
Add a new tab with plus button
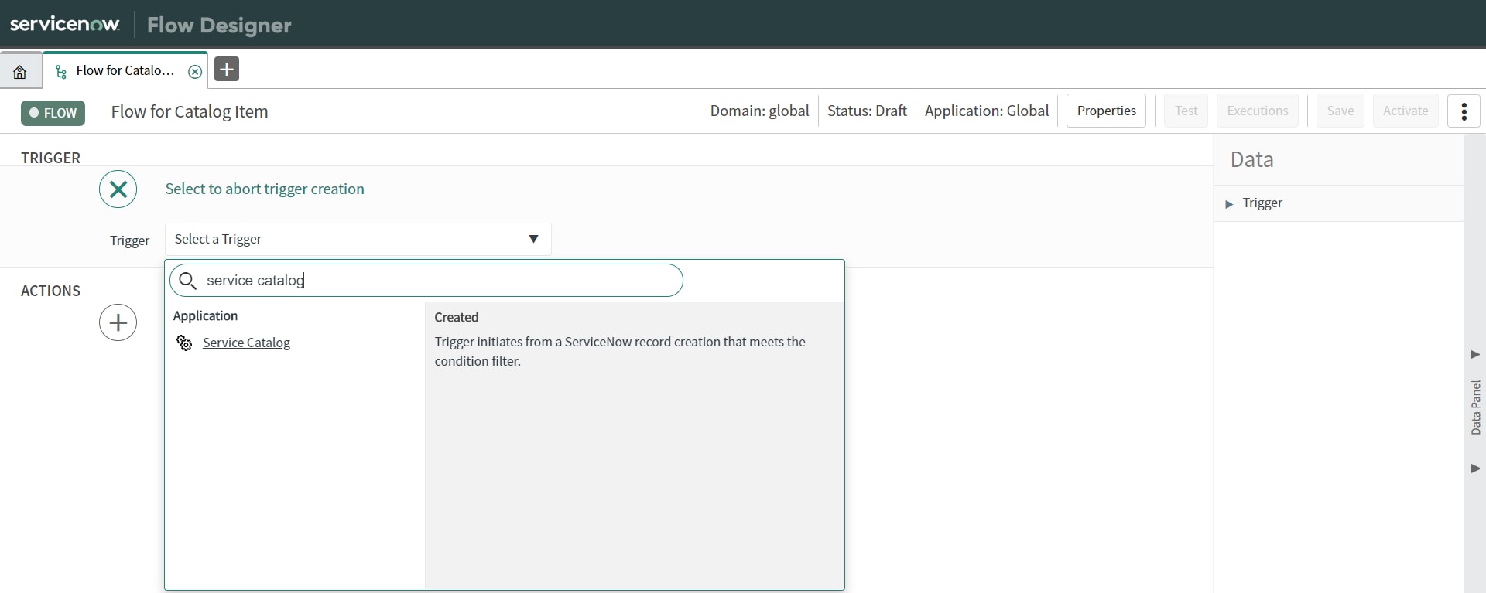pyautogui.click(x=227, y=69)
